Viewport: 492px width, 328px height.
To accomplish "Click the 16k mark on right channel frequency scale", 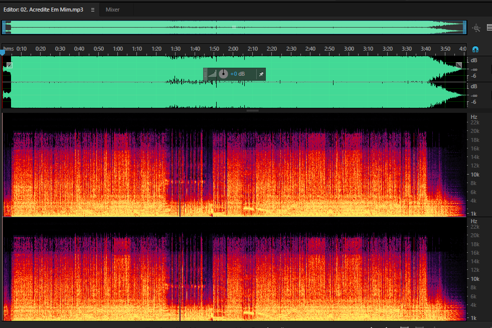I will pos(475,253).
